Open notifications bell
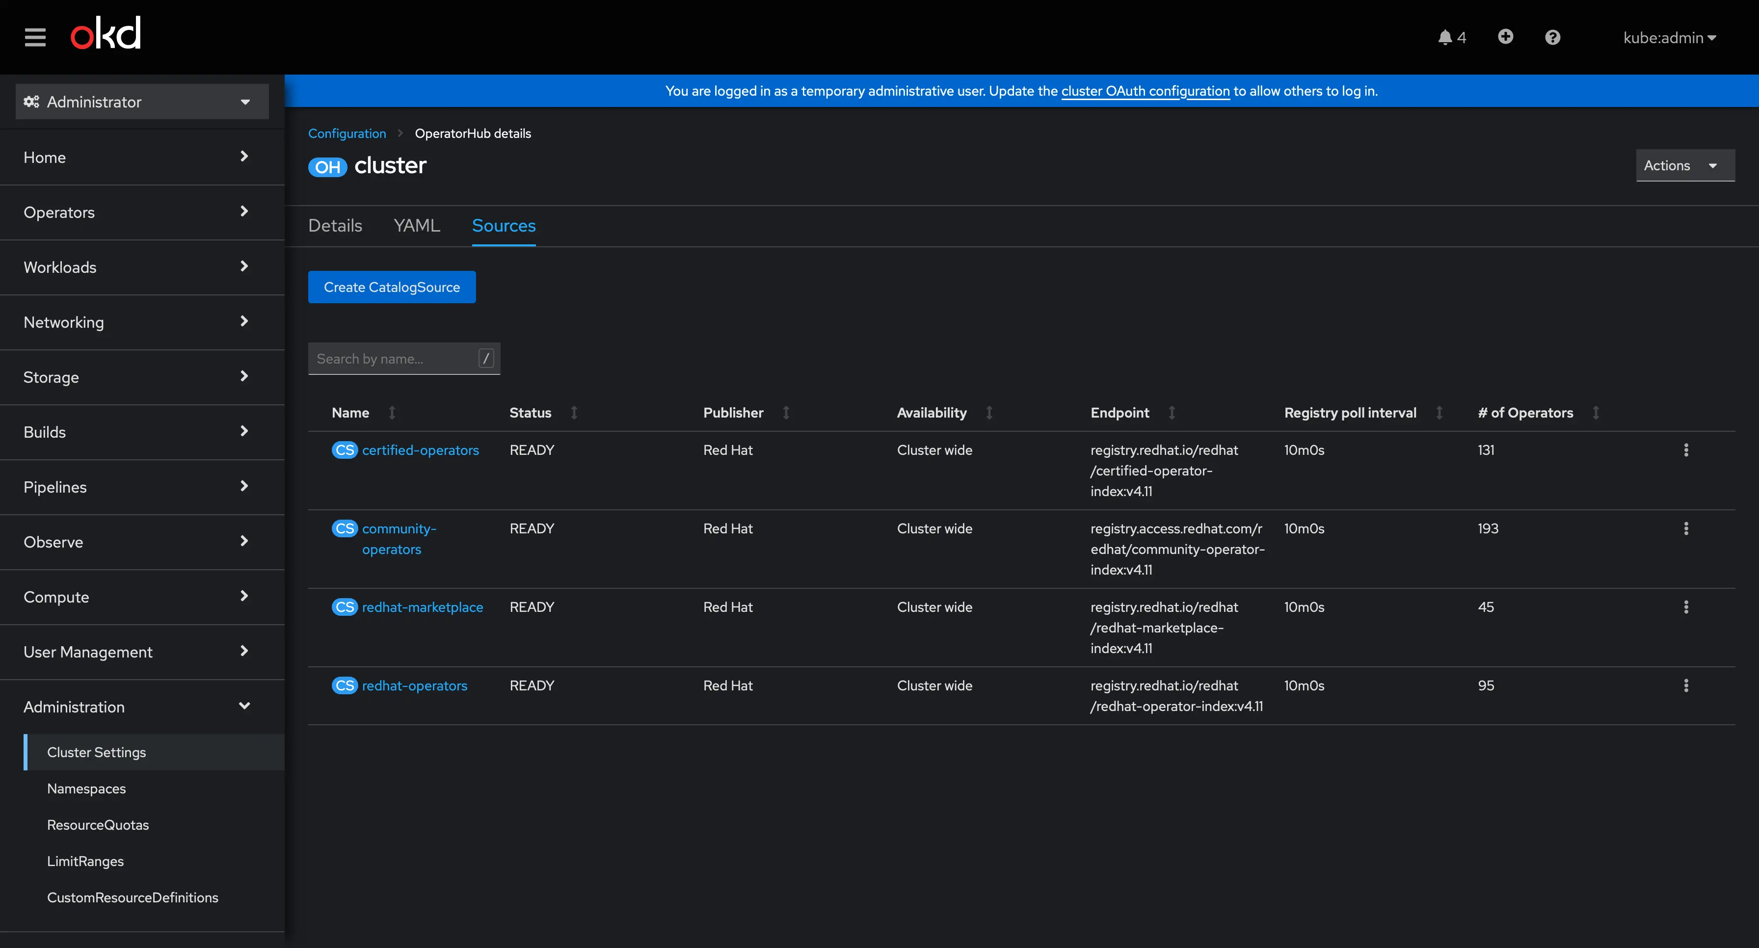 [x=1452, y=38]
